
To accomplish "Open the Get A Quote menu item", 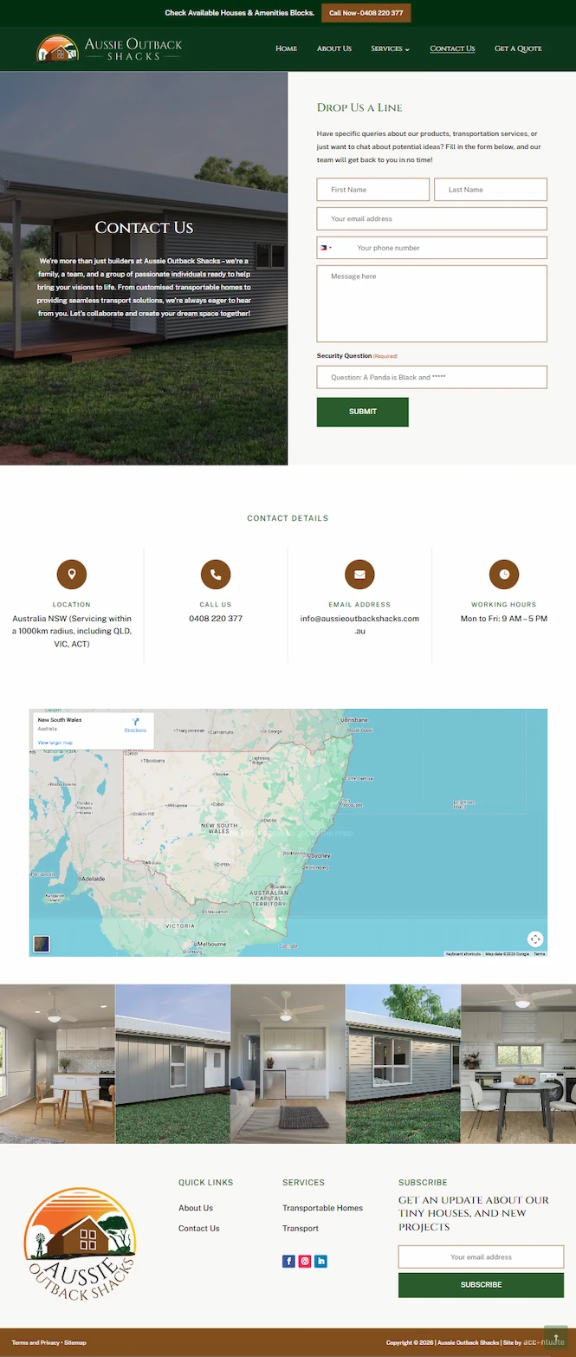I will tap(518, 49).
